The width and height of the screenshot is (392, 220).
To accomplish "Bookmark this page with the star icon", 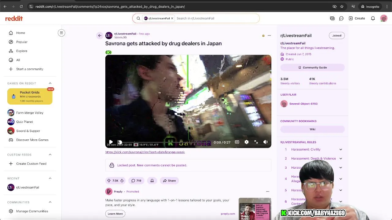I will [x=342, y=6].
